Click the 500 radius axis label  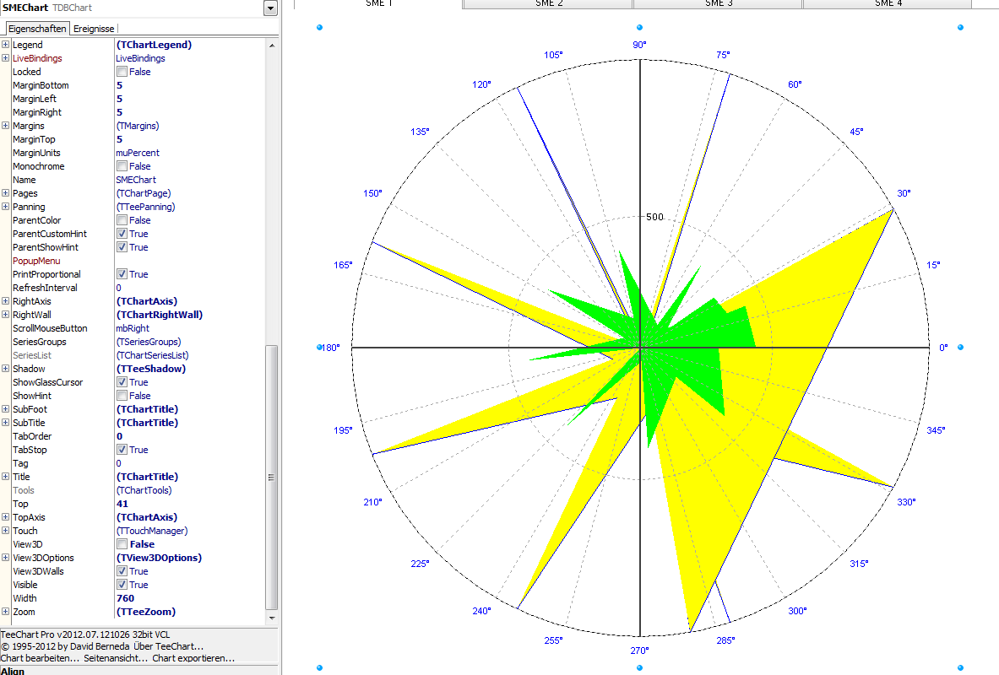655,217
